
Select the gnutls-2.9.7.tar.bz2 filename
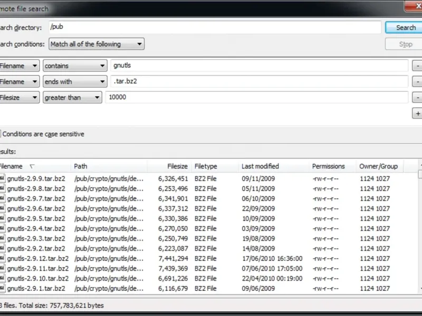tap(36, 199)
